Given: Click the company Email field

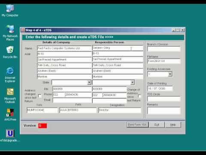Looking at the screenshot, I should (72, 100).
